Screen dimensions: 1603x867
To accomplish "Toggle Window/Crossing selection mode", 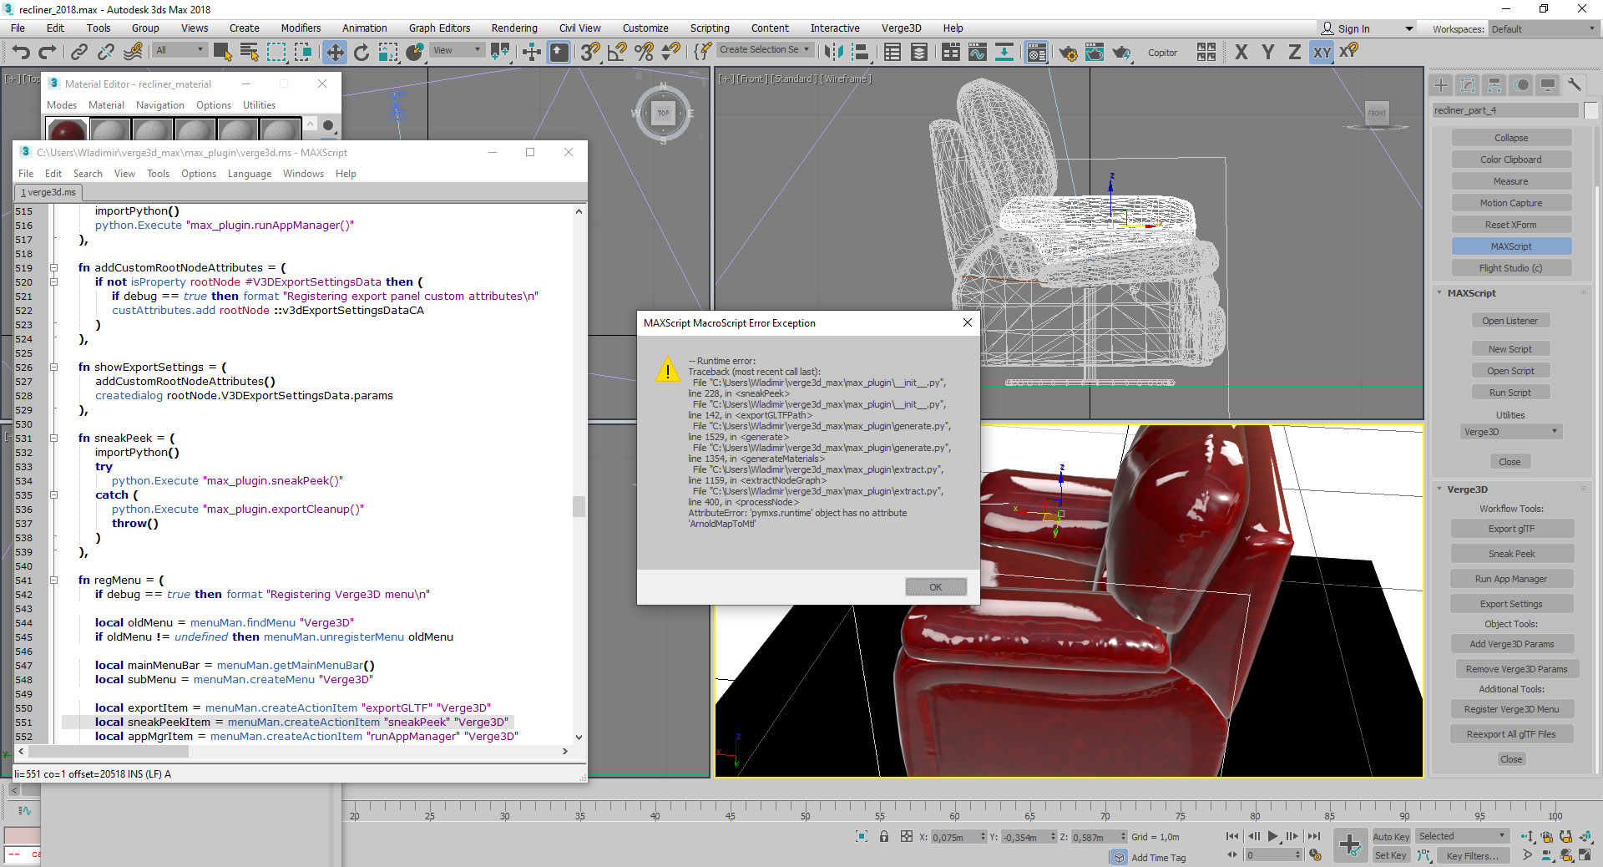I will 303,52.
